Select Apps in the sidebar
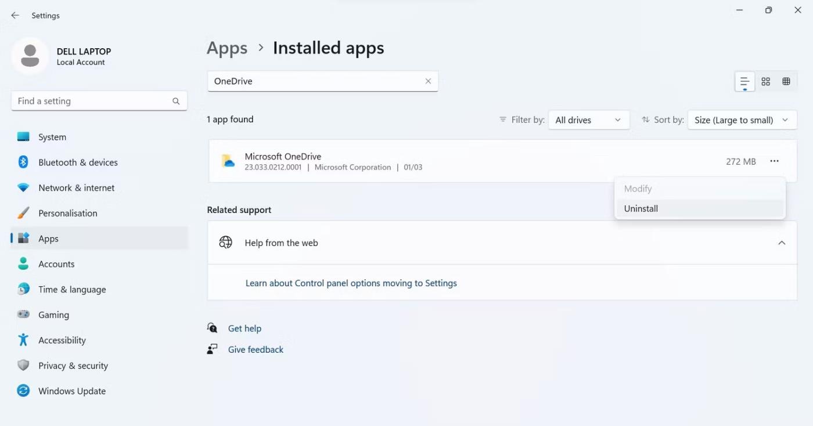The height and width of the screenshot is (426, 813). [99, 239]
